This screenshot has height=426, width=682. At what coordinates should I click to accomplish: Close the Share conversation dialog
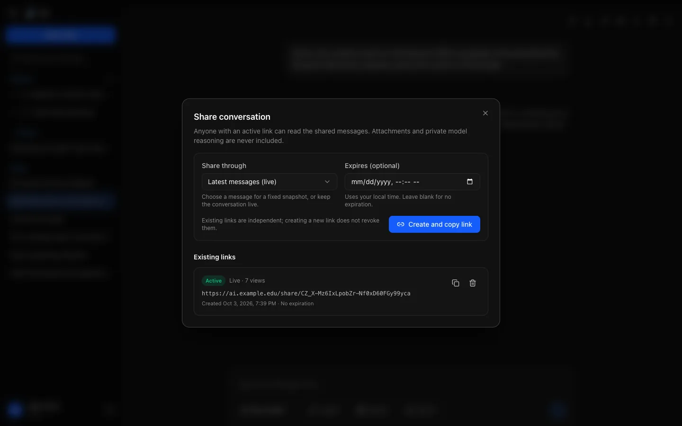485,113
